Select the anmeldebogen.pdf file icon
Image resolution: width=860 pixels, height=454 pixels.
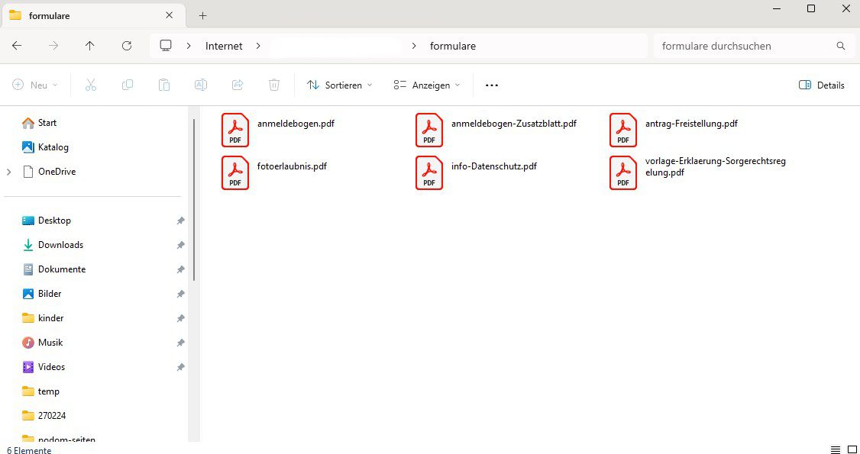(235, 130)
